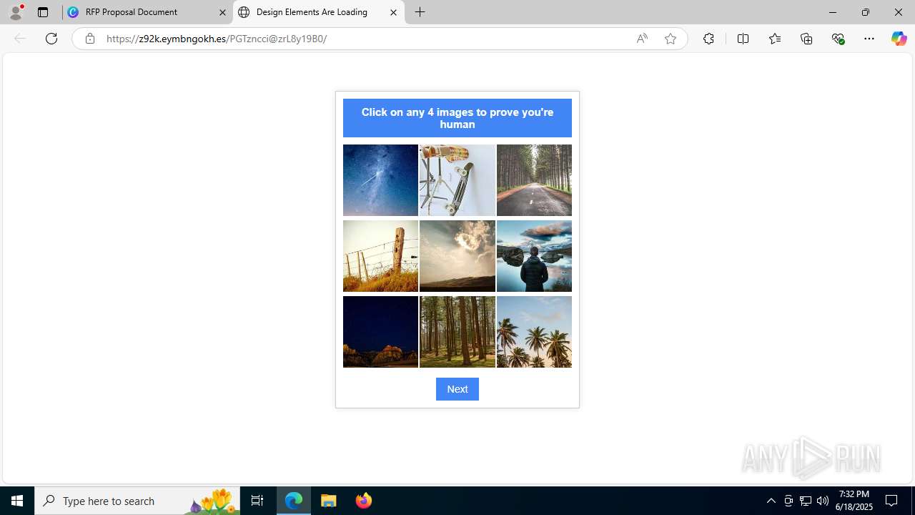
Task: Select the pine forest trees image
Action: click(x=457, y=332)
